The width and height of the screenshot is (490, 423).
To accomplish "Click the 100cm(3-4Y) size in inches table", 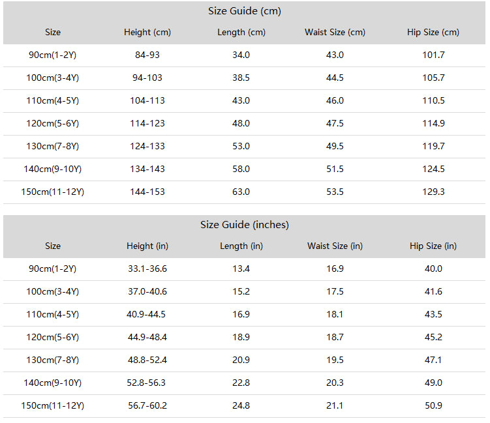I will (x=52, y=292).
